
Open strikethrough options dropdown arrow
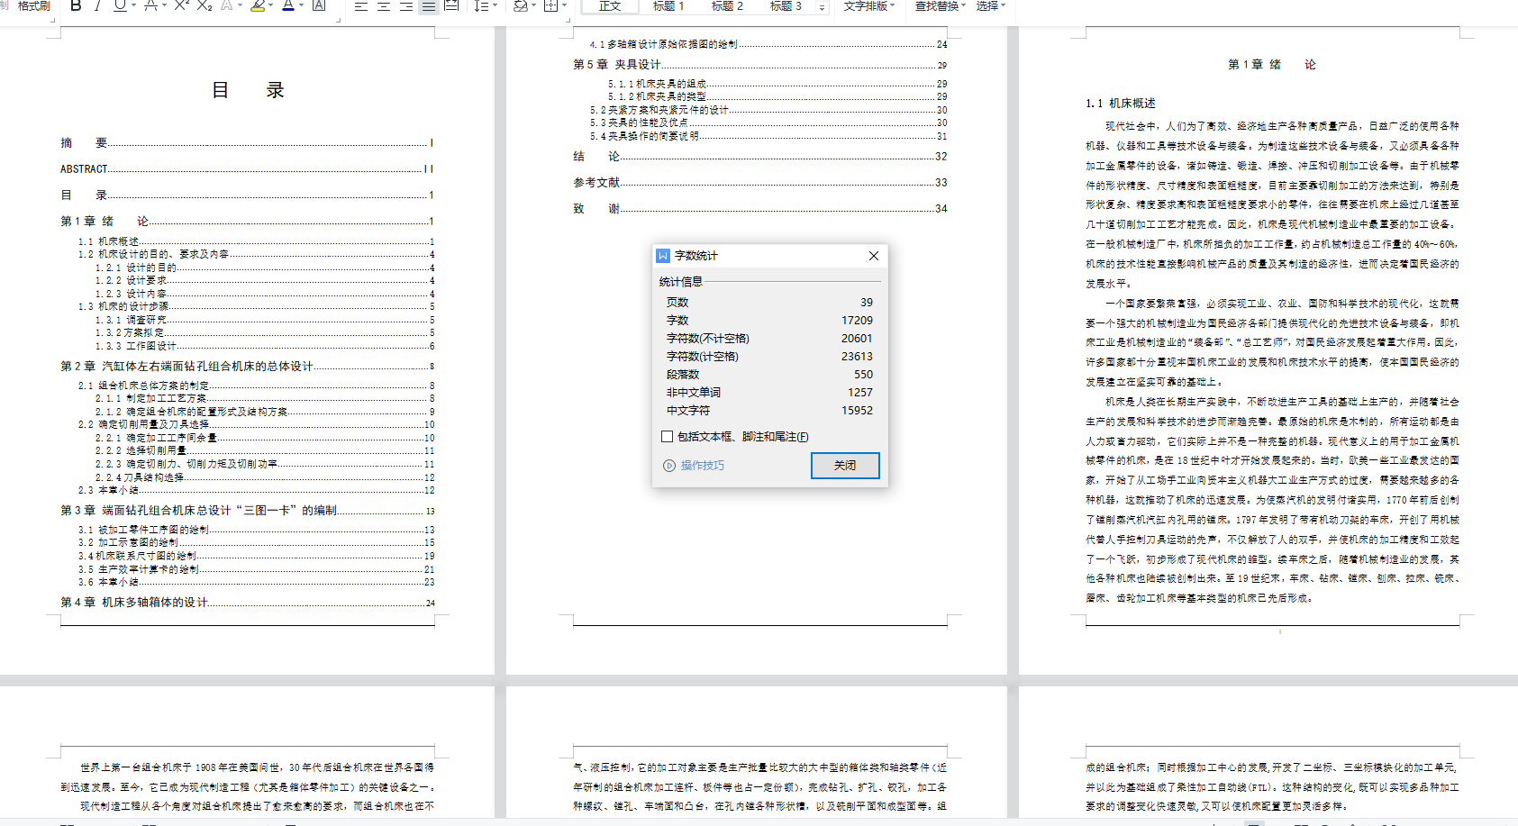163,5
